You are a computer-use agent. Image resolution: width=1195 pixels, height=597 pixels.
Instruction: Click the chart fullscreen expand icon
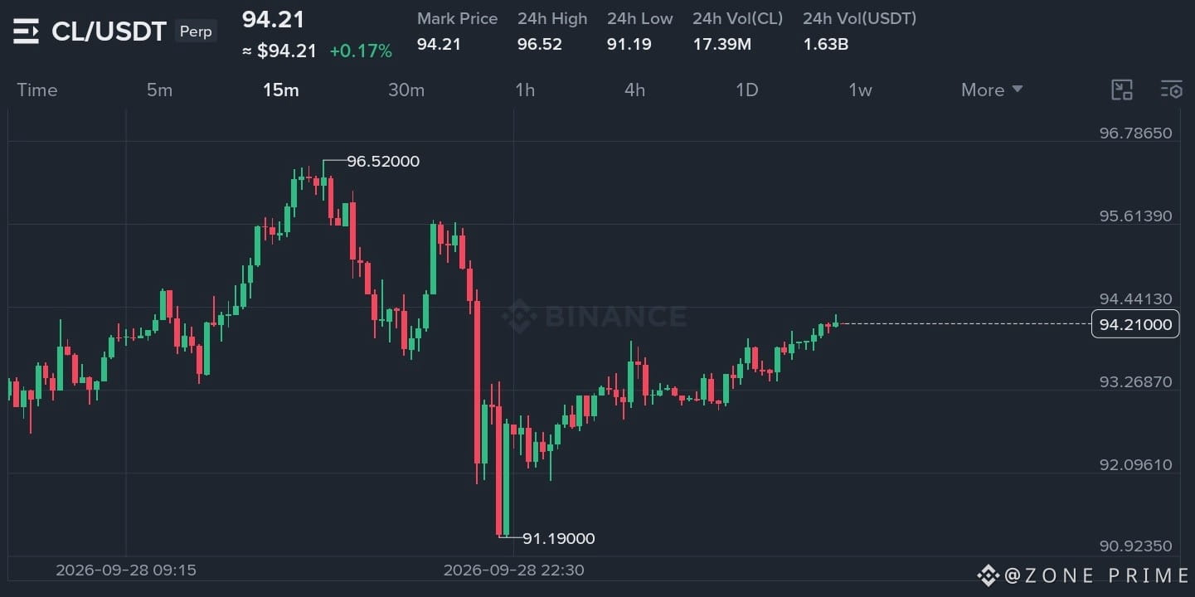point(1122,90)
